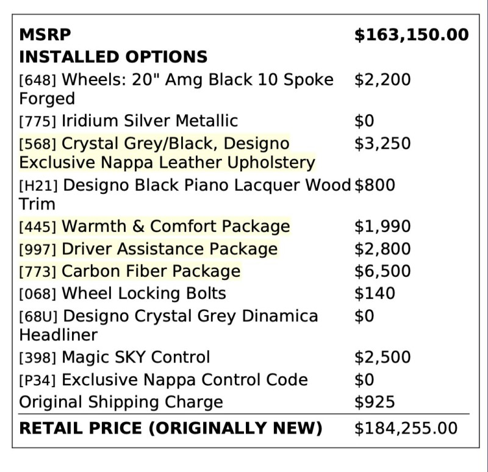Select the $184,255.00 retail price total

point(406,428)
